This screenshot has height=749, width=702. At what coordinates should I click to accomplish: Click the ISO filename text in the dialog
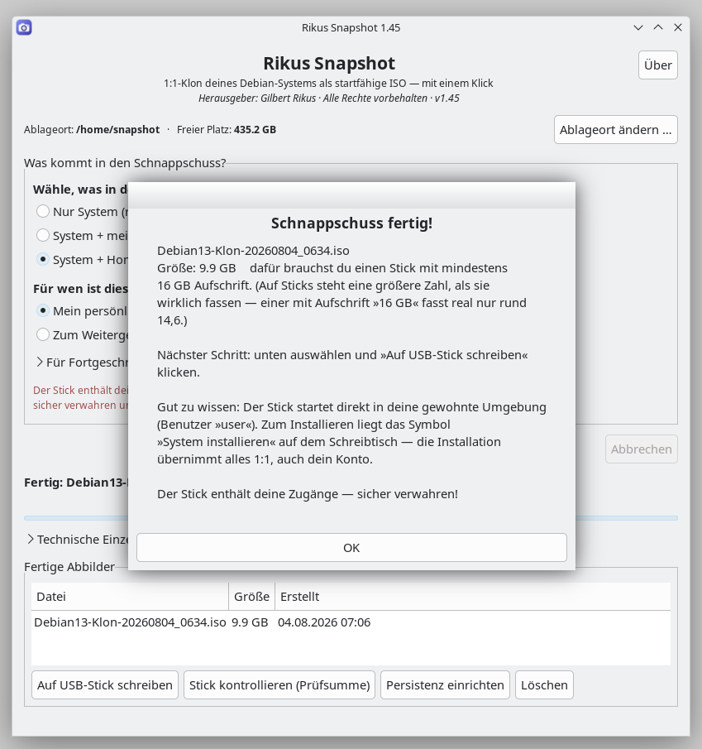[x=253, y=251]
